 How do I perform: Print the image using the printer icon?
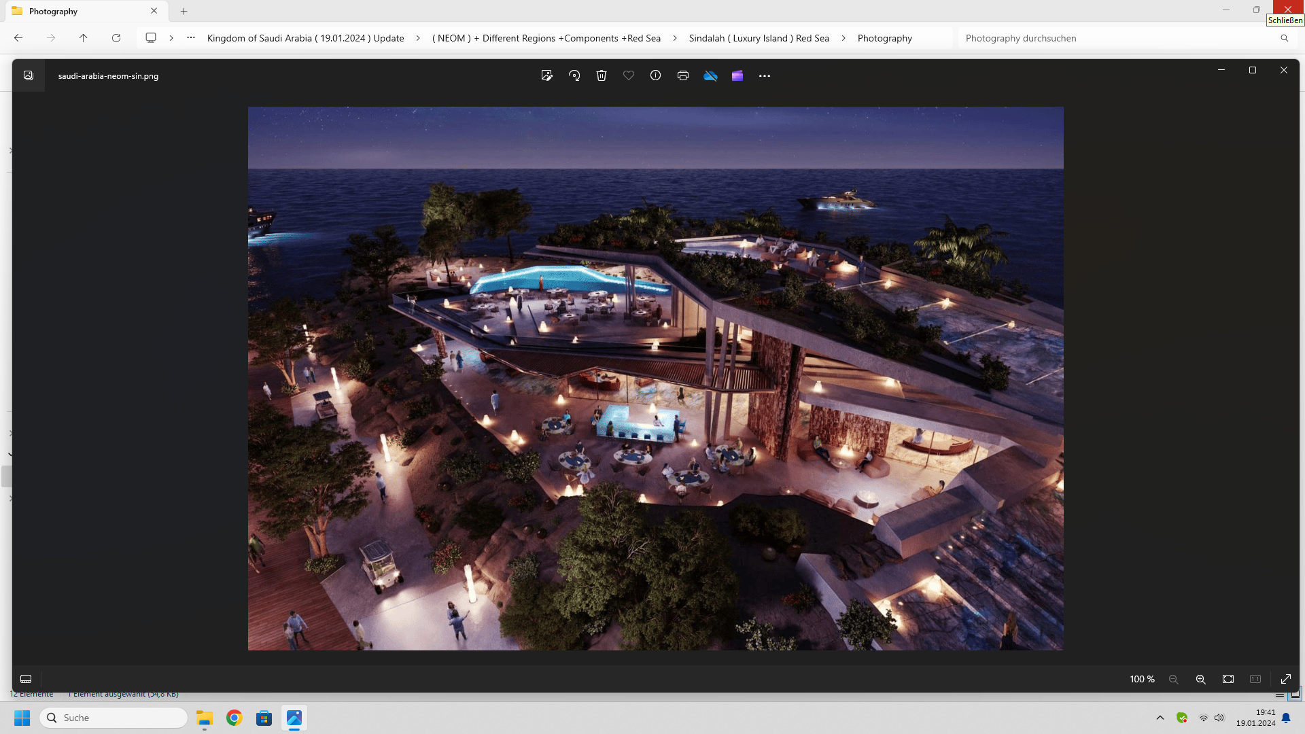point(683,75)
